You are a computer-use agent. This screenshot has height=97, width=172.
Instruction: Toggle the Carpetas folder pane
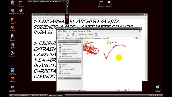pos(89,34)
